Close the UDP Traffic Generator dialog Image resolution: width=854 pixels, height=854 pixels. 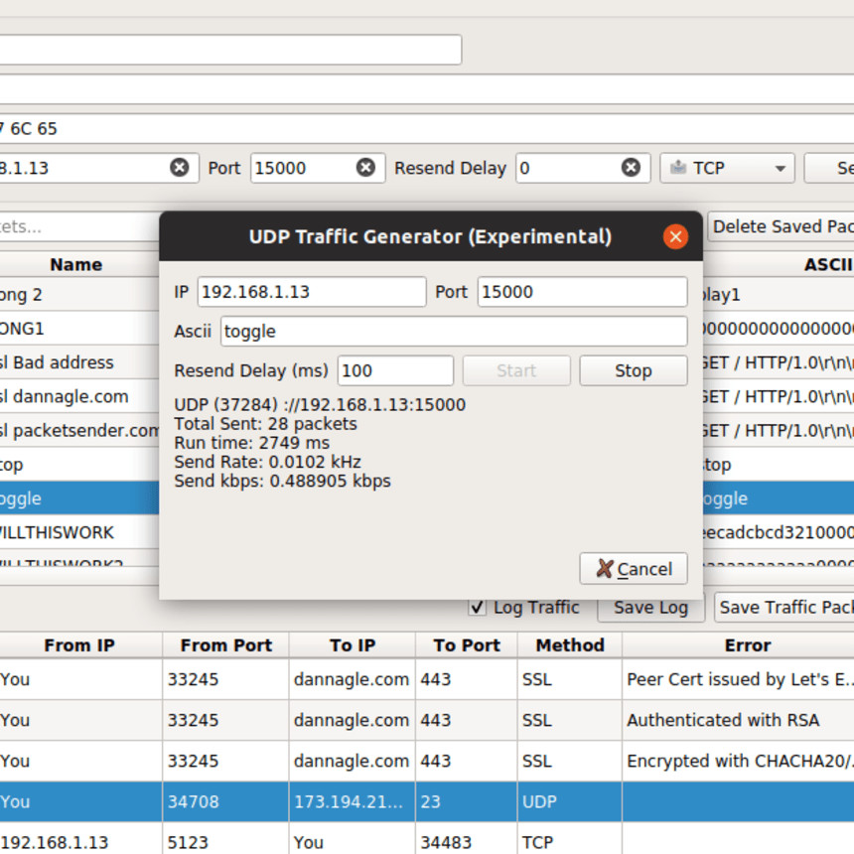click(675, 237)
